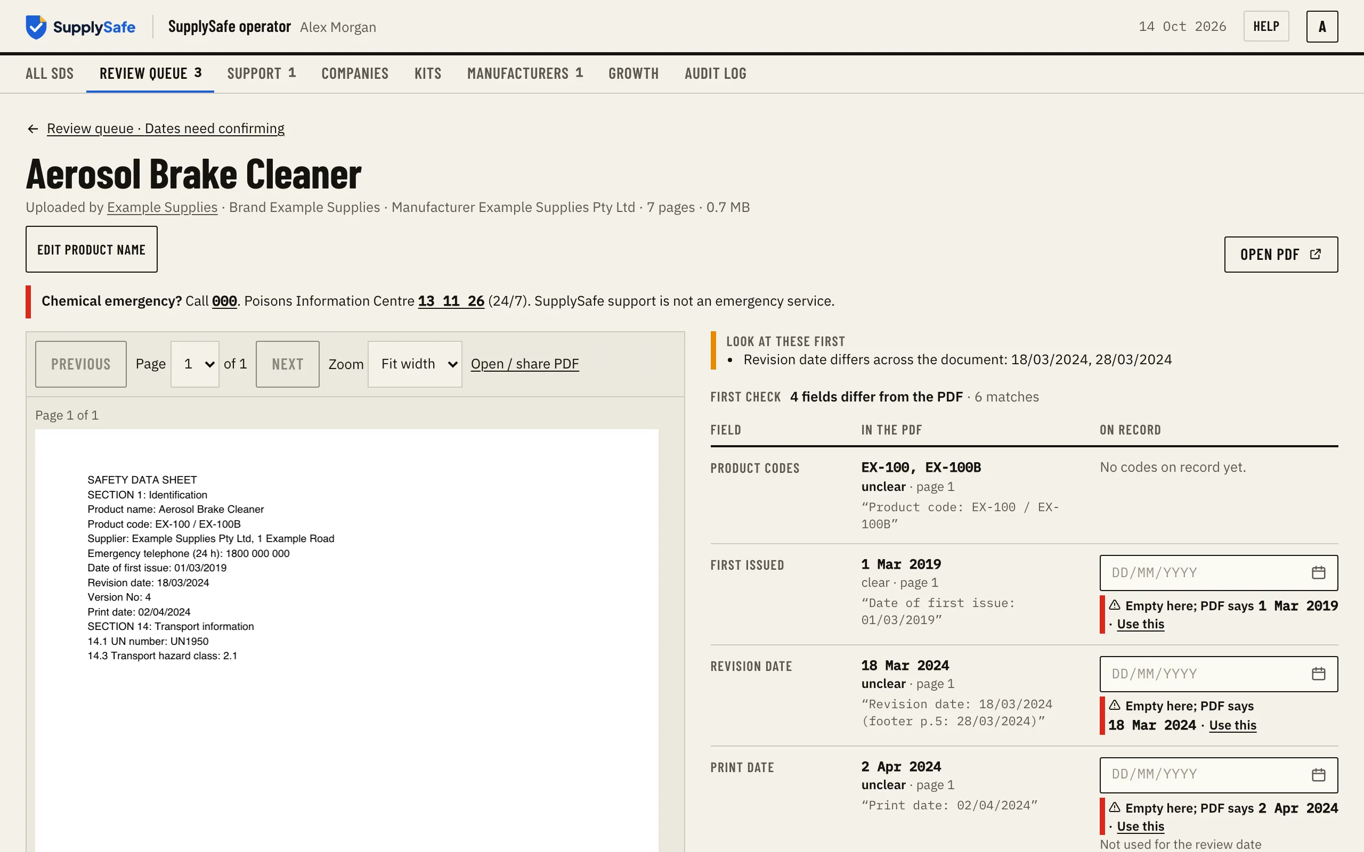Open the Audit Log tab
1364x852 pixels.
(x=715, y=73)
